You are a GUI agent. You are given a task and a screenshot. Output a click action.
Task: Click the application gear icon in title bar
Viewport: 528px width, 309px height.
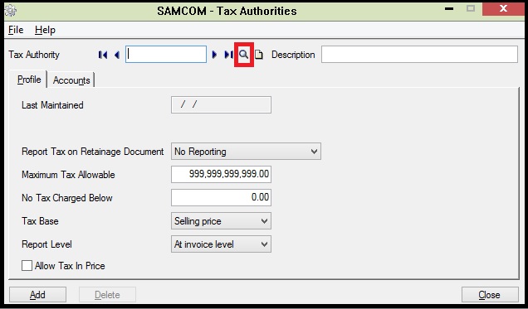click(x=11, y=11)
